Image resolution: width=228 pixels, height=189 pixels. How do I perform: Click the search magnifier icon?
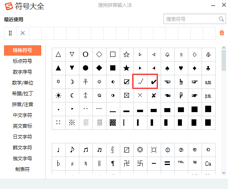[221, 19]
